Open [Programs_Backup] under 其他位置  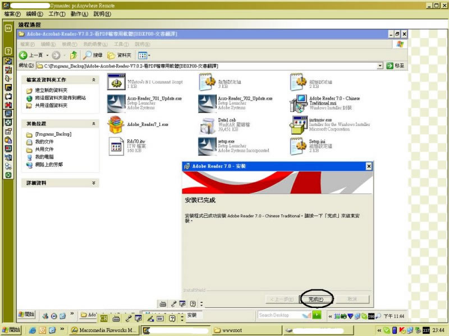tap(53, 134)
